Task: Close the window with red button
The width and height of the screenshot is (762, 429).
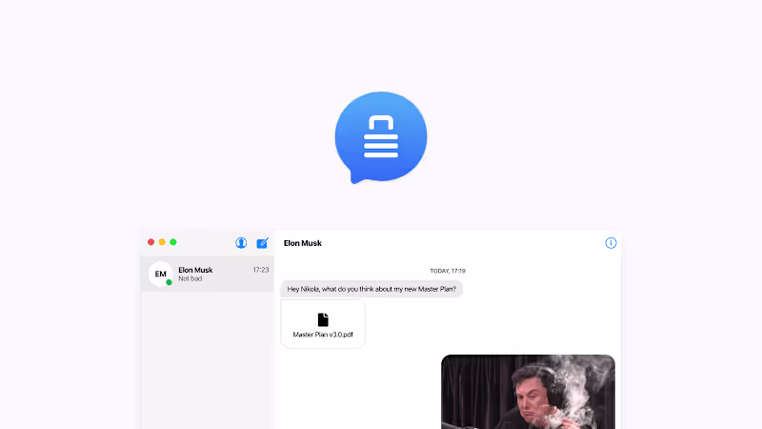Action: coord(151,242)
